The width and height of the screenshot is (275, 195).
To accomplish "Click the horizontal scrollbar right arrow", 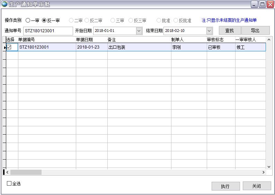I will click(263, 172).
